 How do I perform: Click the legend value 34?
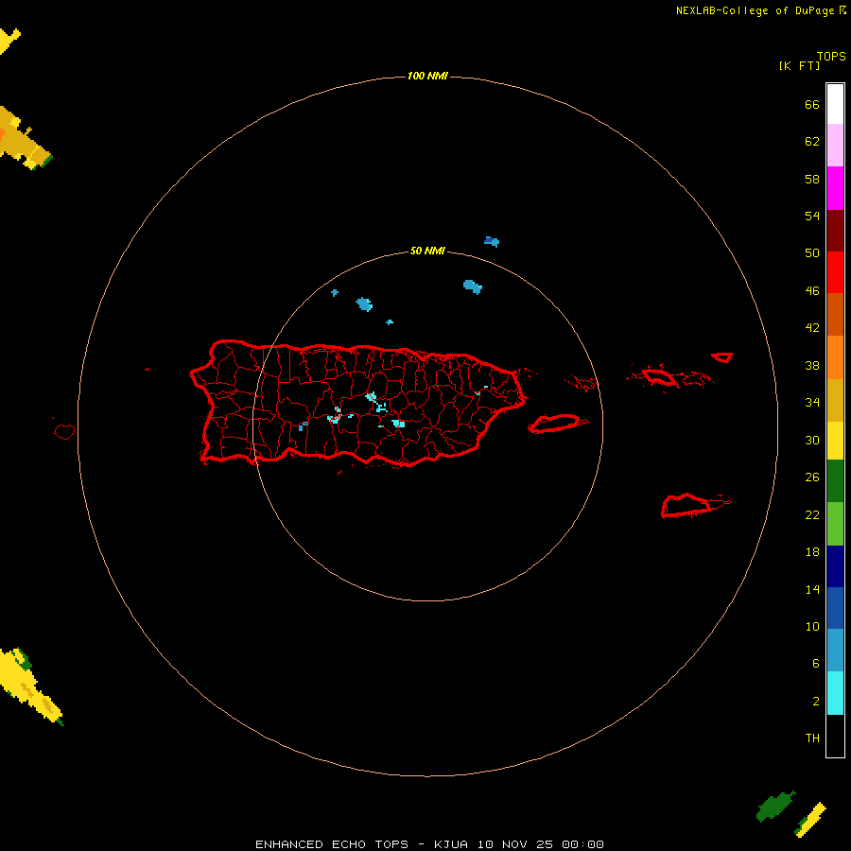click(812, 403)
